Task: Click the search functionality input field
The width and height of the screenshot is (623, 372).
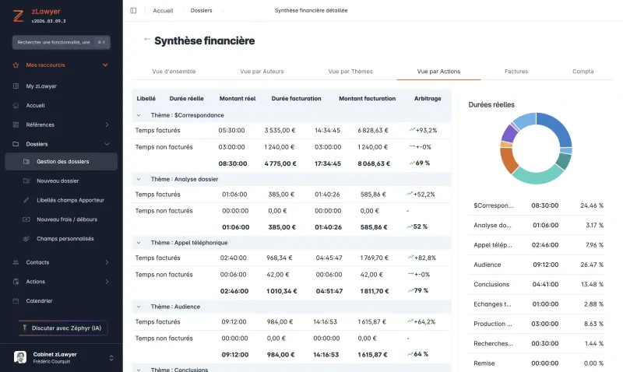Action: [x=62, y=43]
